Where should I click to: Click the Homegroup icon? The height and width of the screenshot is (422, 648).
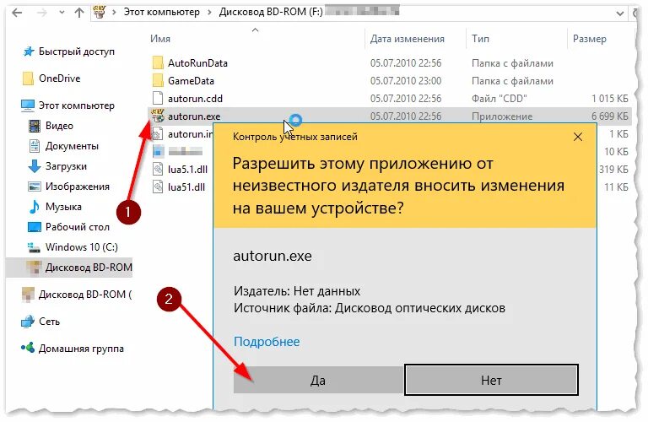pos(28,348)
